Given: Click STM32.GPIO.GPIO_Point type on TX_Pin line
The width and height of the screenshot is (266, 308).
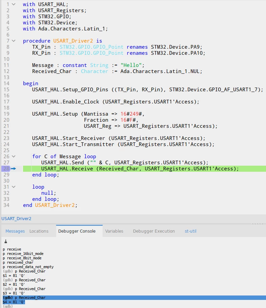Looking at the screenshot, I should 91,47.
